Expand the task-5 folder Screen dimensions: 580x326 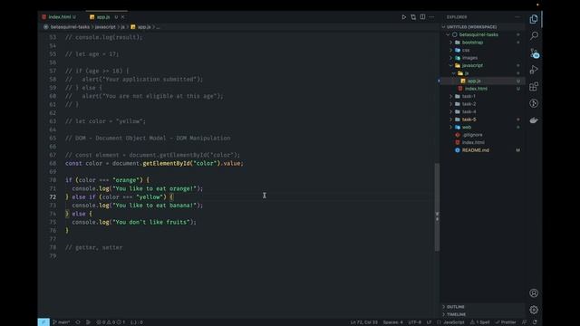pyautogui.click(x=482, y=120)
